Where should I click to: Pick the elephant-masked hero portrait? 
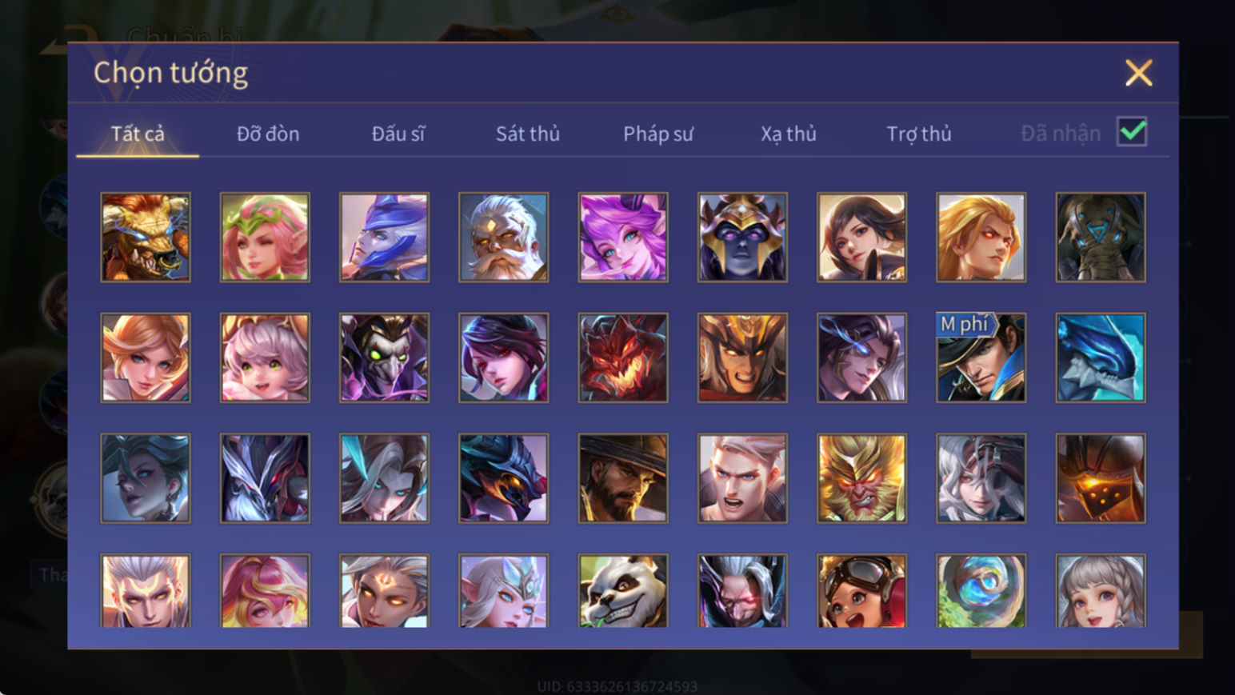[1101, 237]
